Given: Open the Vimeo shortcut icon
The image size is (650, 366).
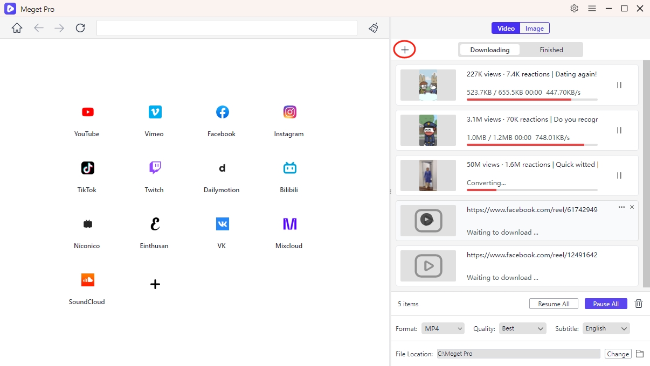Looking at the screenshot, I should [x=155, y=112].
